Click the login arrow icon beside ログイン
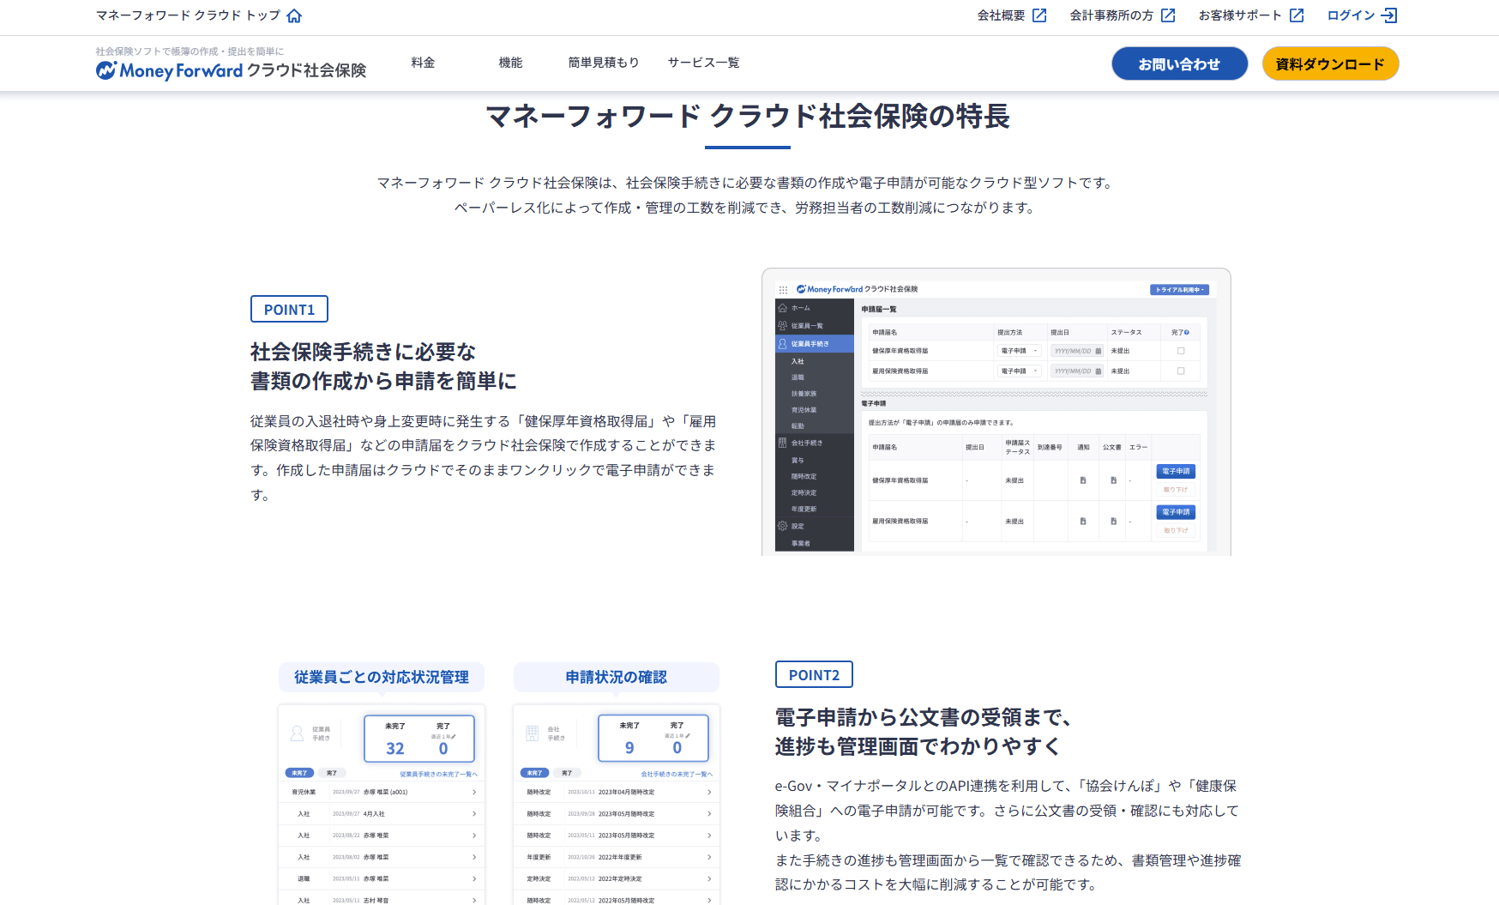This screenshot has height=905, width=1499. click(1389, 15)
